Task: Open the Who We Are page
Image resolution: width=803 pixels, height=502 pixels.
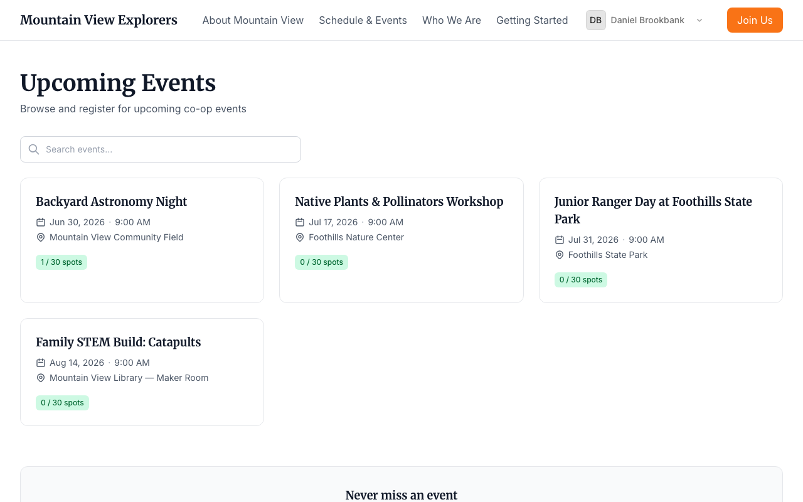Action: [452, 20]
